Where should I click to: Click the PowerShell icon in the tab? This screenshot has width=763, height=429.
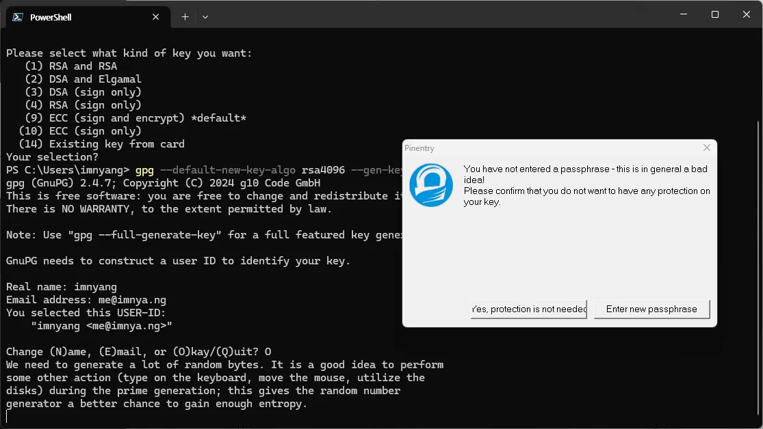point(18,17)
